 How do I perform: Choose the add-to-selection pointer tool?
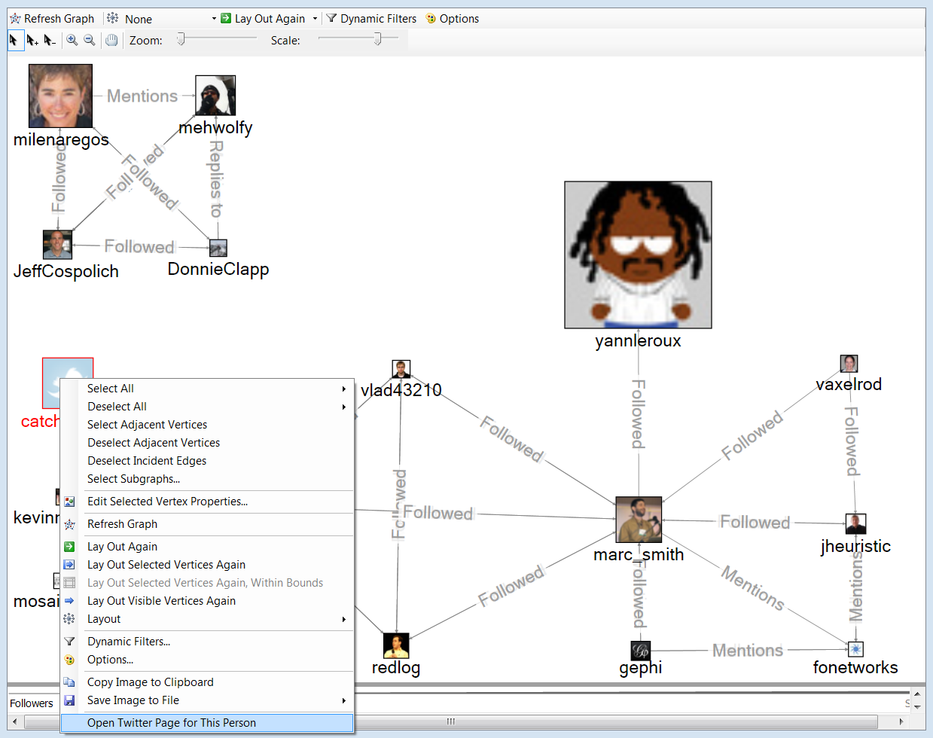(x=32, y=41)
